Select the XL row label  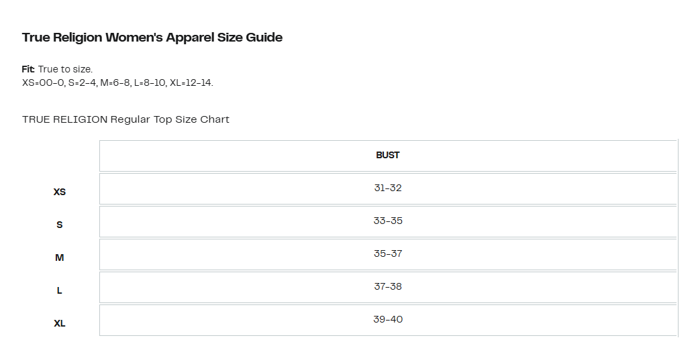[60, 323]
